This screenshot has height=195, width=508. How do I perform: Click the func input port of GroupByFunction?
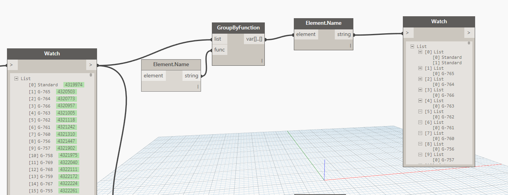(220, 50)
